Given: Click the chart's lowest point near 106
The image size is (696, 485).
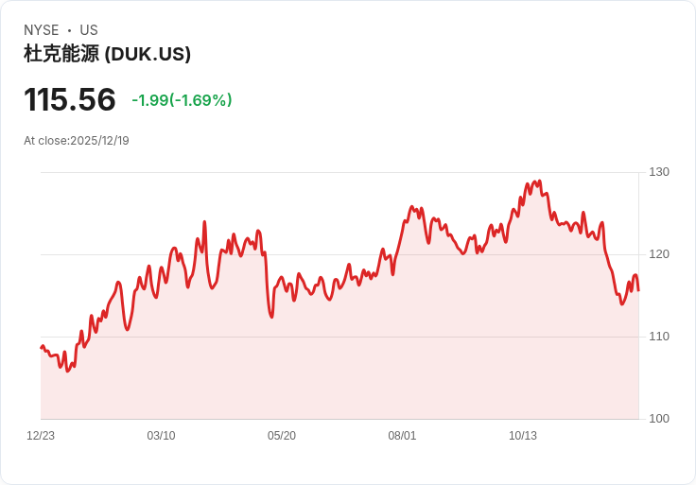Looking at the screenshot, I should click(x=68, y=371).
